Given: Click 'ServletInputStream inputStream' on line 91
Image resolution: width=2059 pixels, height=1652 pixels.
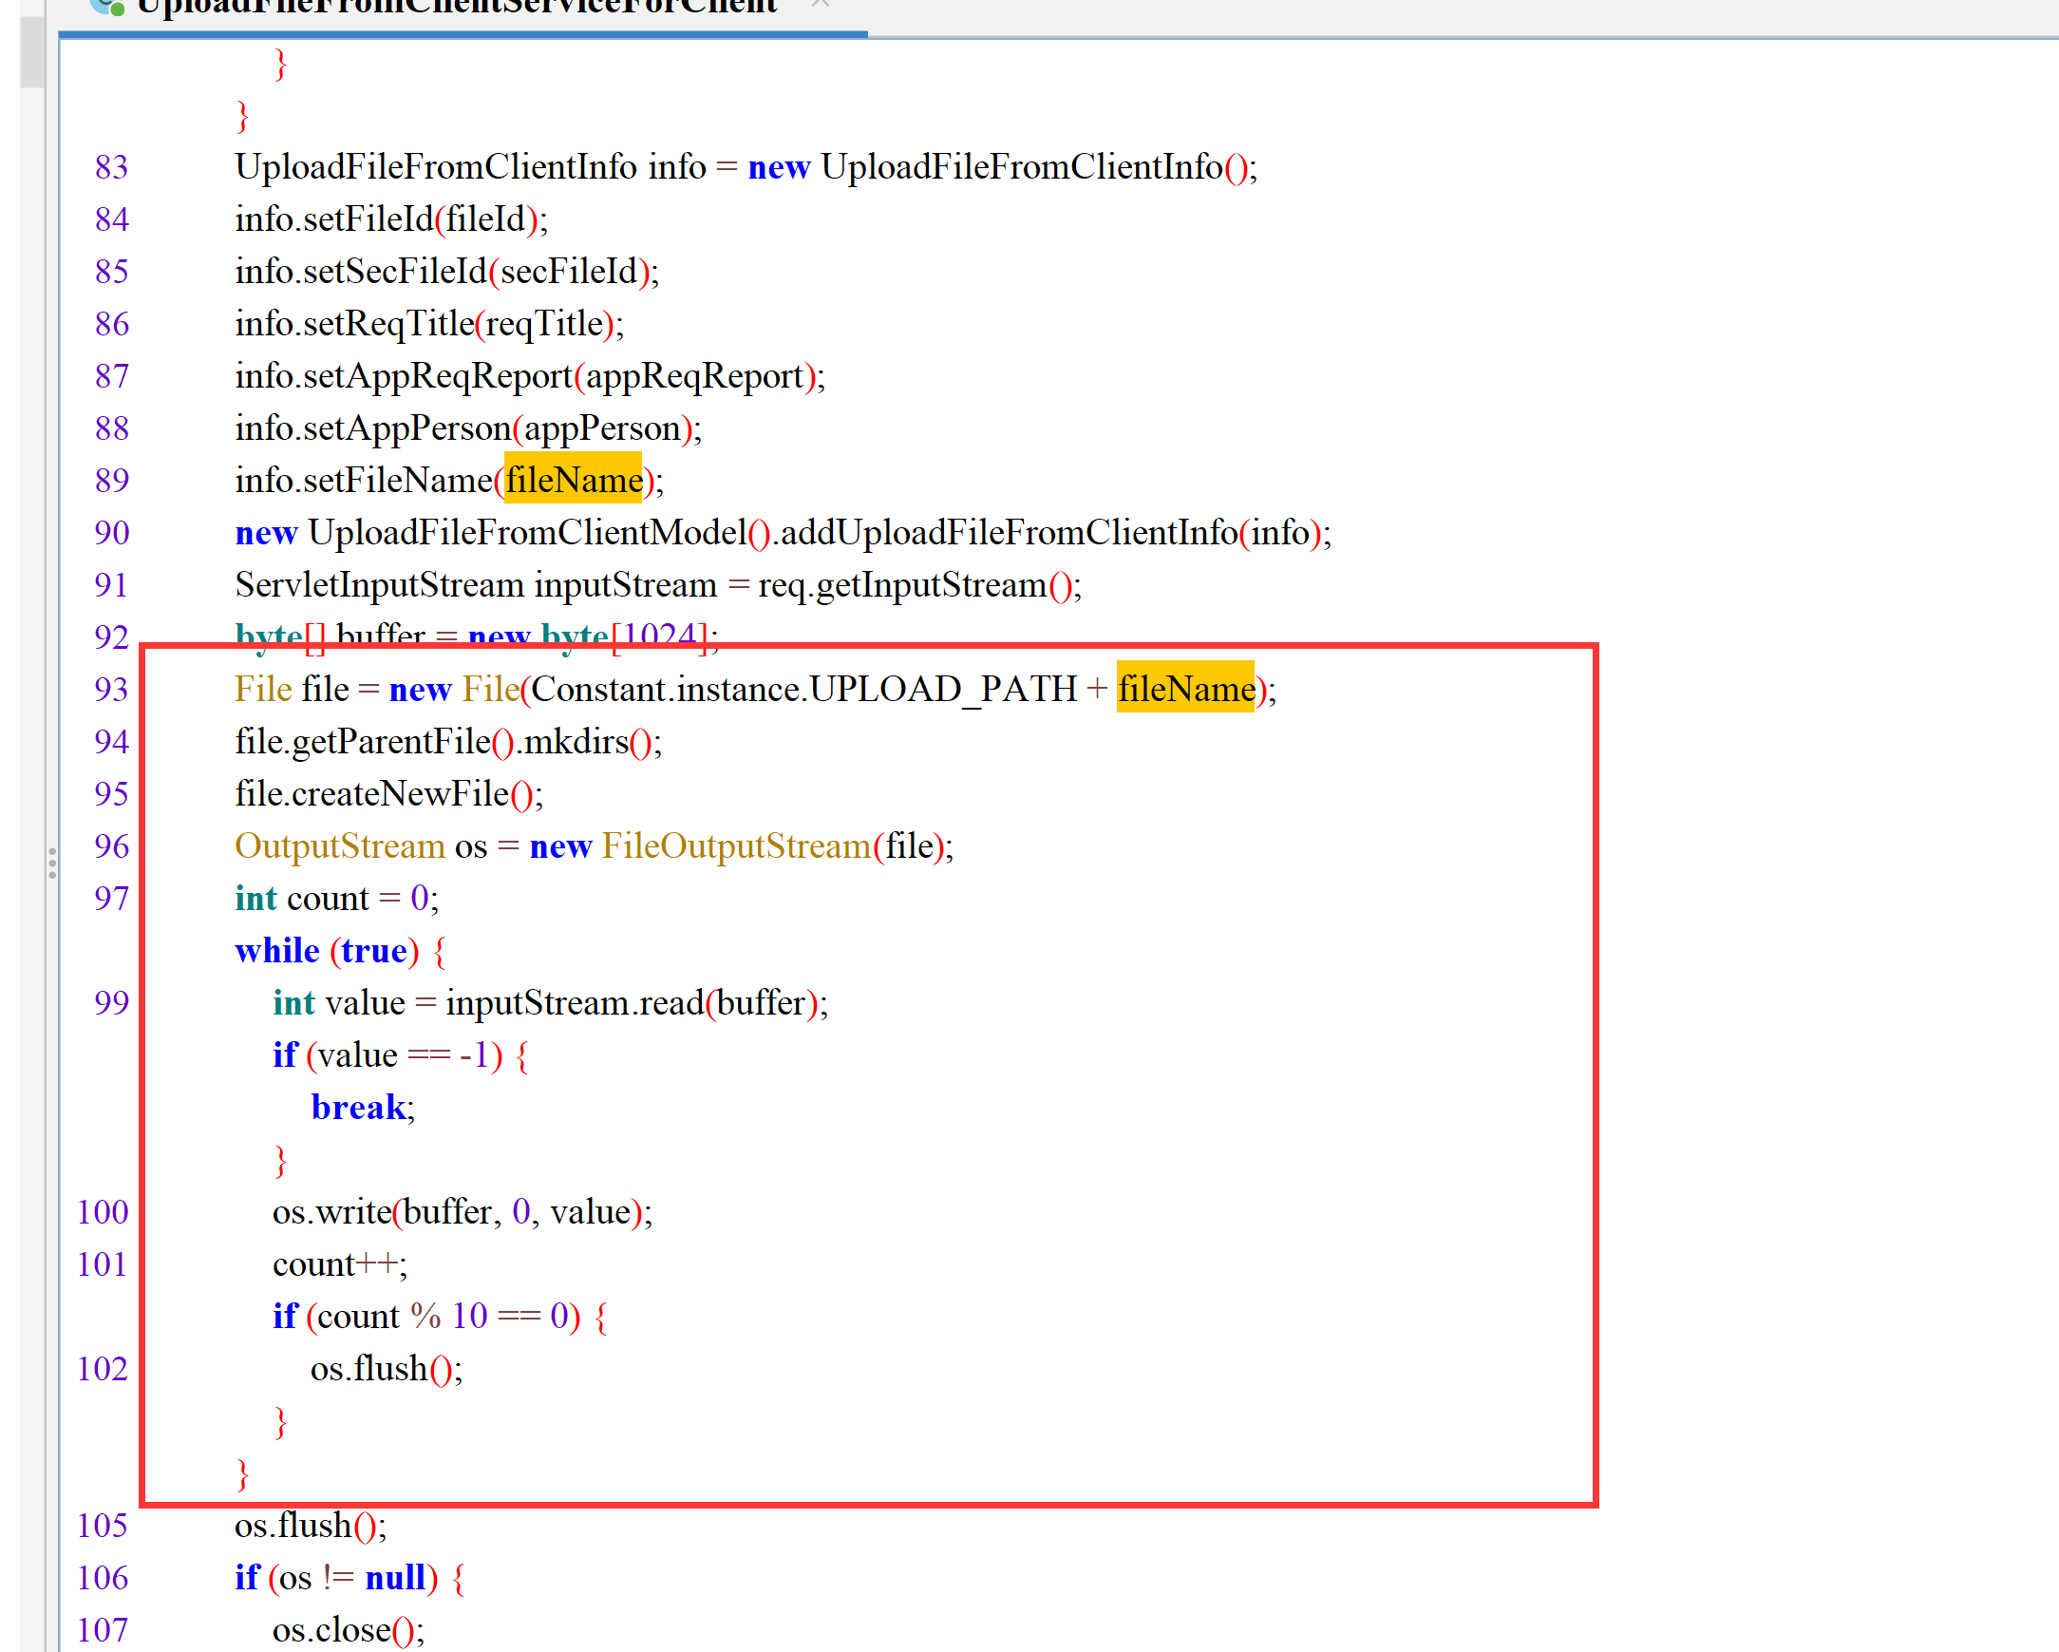Looking at the screenshot, I should point(477,585).
